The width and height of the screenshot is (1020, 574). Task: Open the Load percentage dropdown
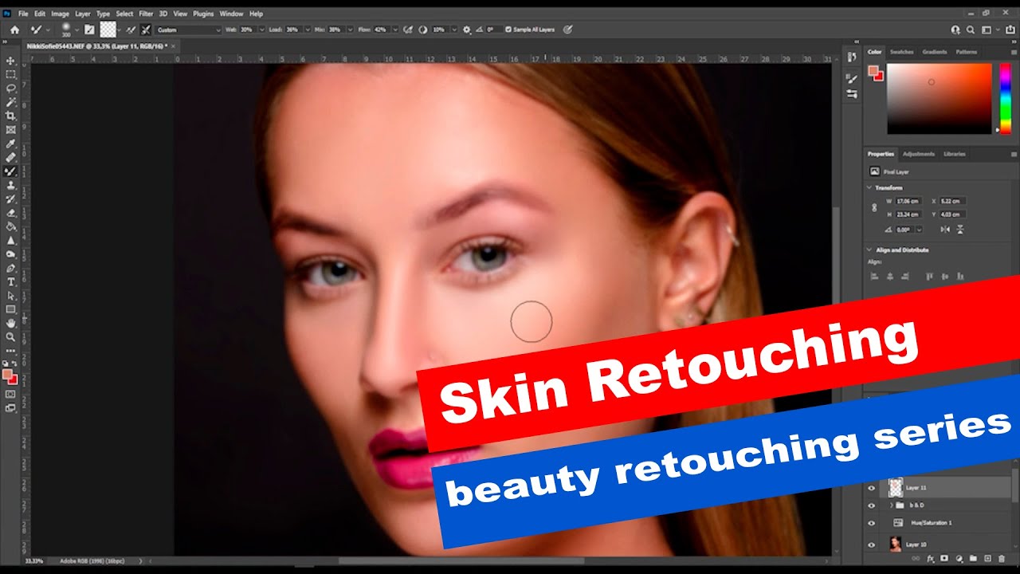click(307, 29)
